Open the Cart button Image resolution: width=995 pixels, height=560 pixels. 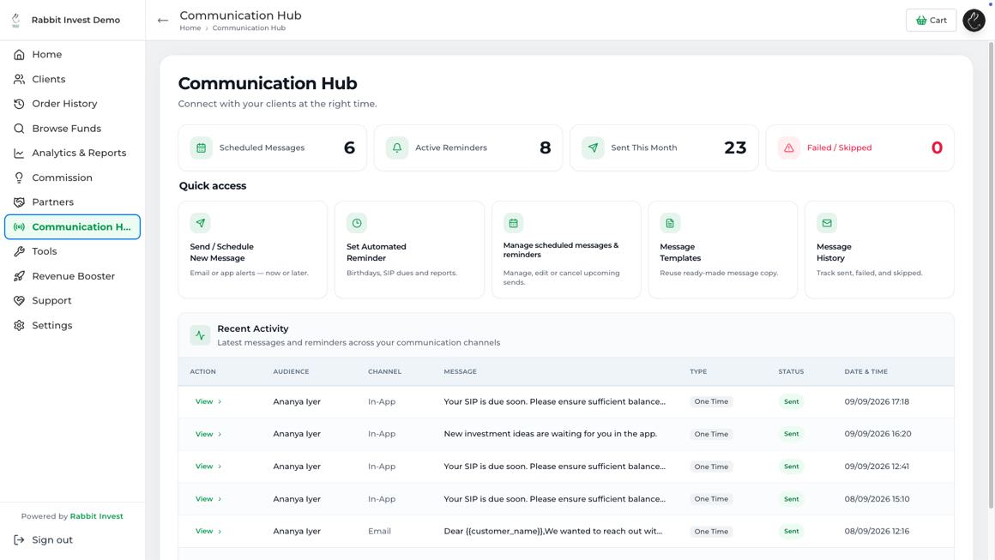(931, 21)
